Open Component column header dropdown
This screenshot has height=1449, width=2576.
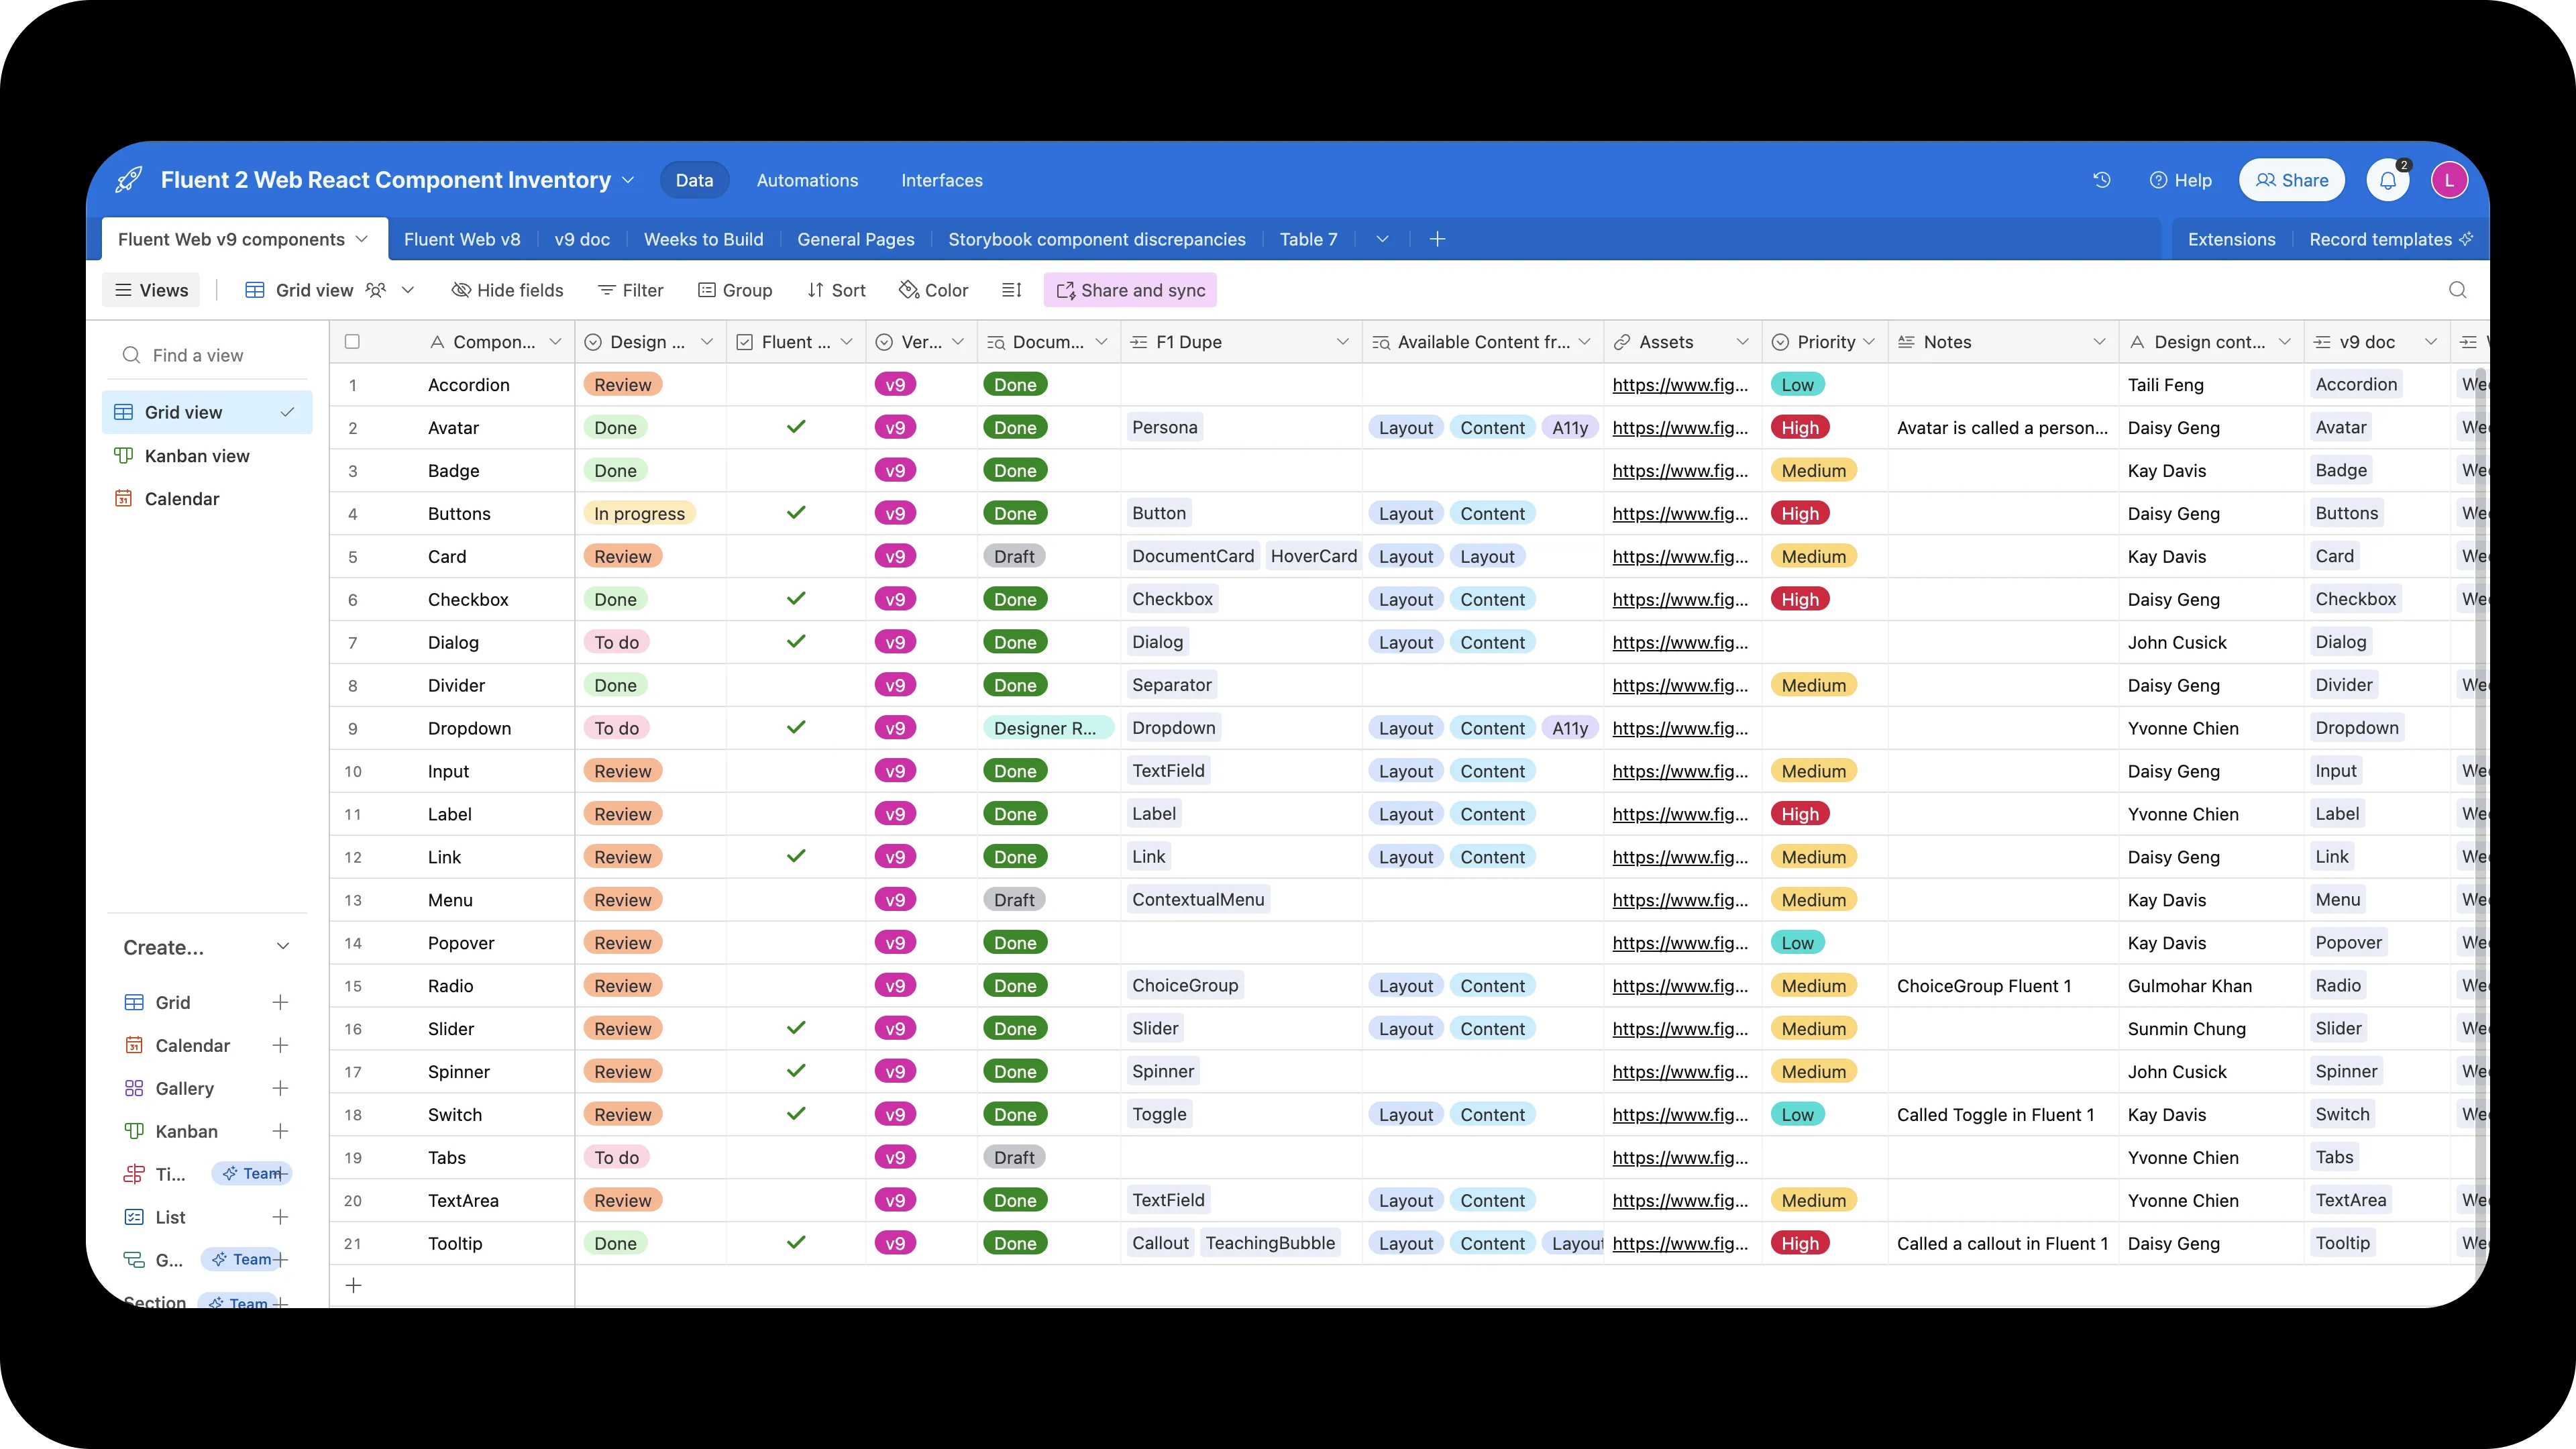[555, 342]
